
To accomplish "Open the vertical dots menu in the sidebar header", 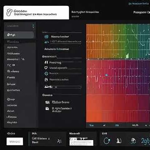I will tap(33, 26).
